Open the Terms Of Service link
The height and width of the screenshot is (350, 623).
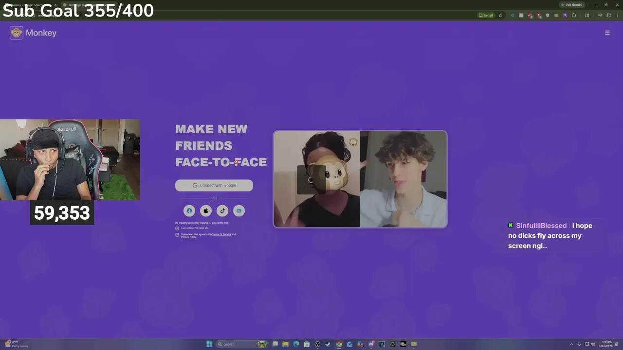click(221, 234)
